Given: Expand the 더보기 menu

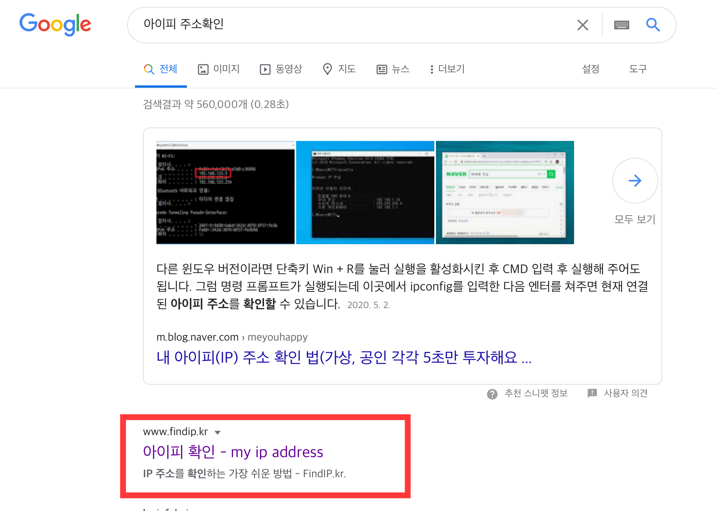Looking at the screenshot, I should 447,69.
